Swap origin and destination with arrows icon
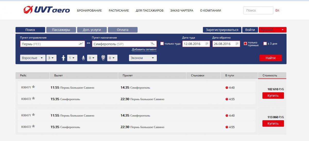 pos(88,43)
